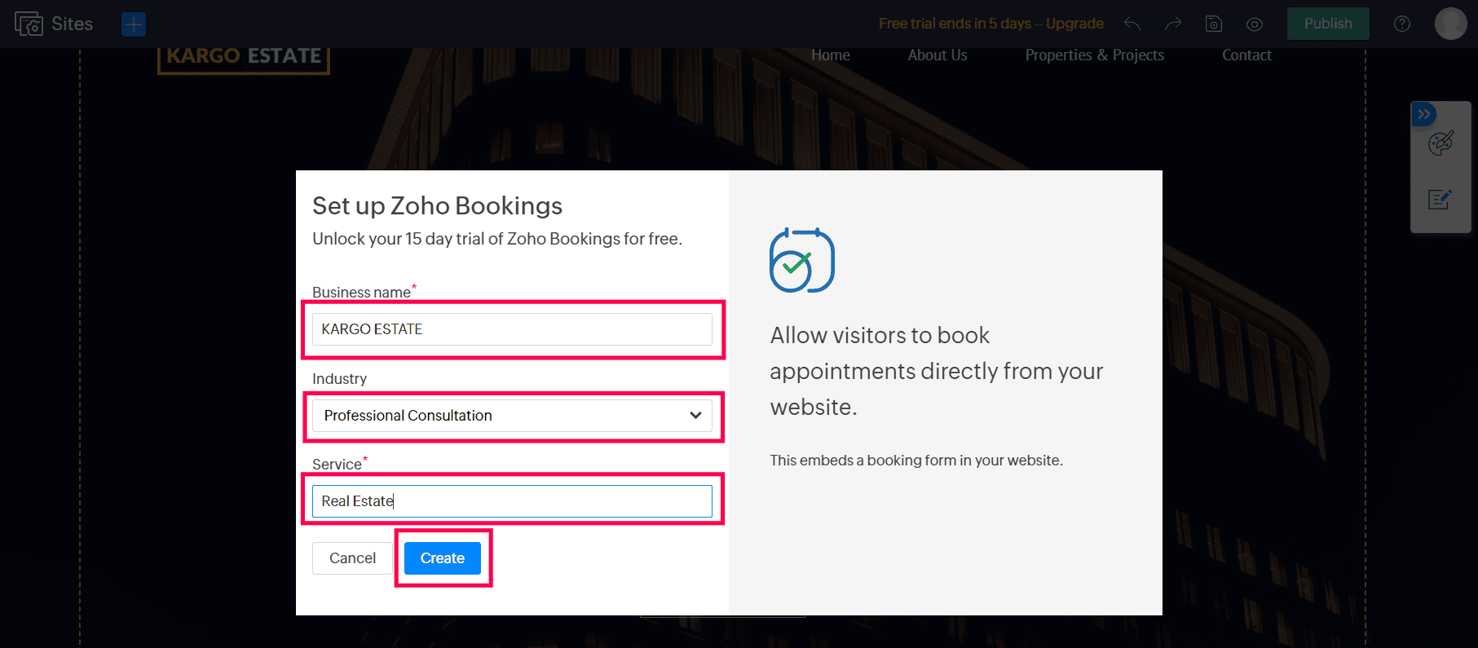Click the Create button
Viewport: 1478px width, 648px height.
point(443,558)
